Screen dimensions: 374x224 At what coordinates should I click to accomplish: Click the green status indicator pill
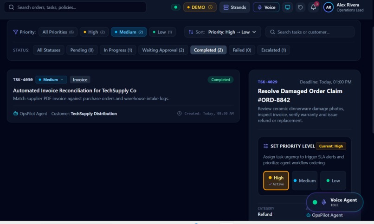point(176,7)
